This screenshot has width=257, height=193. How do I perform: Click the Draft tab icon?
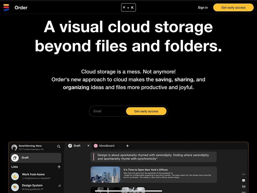70,146
